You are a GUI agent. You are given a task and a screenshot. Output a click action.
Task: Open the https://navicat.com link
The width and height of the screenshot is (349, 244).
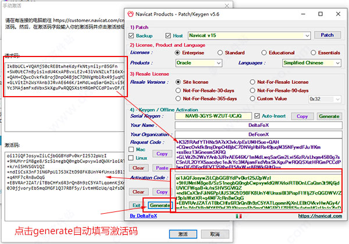(320, 216)
